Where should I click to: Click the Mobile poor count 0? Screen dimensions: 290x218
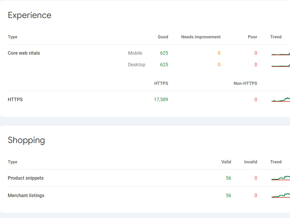point(256,53)
